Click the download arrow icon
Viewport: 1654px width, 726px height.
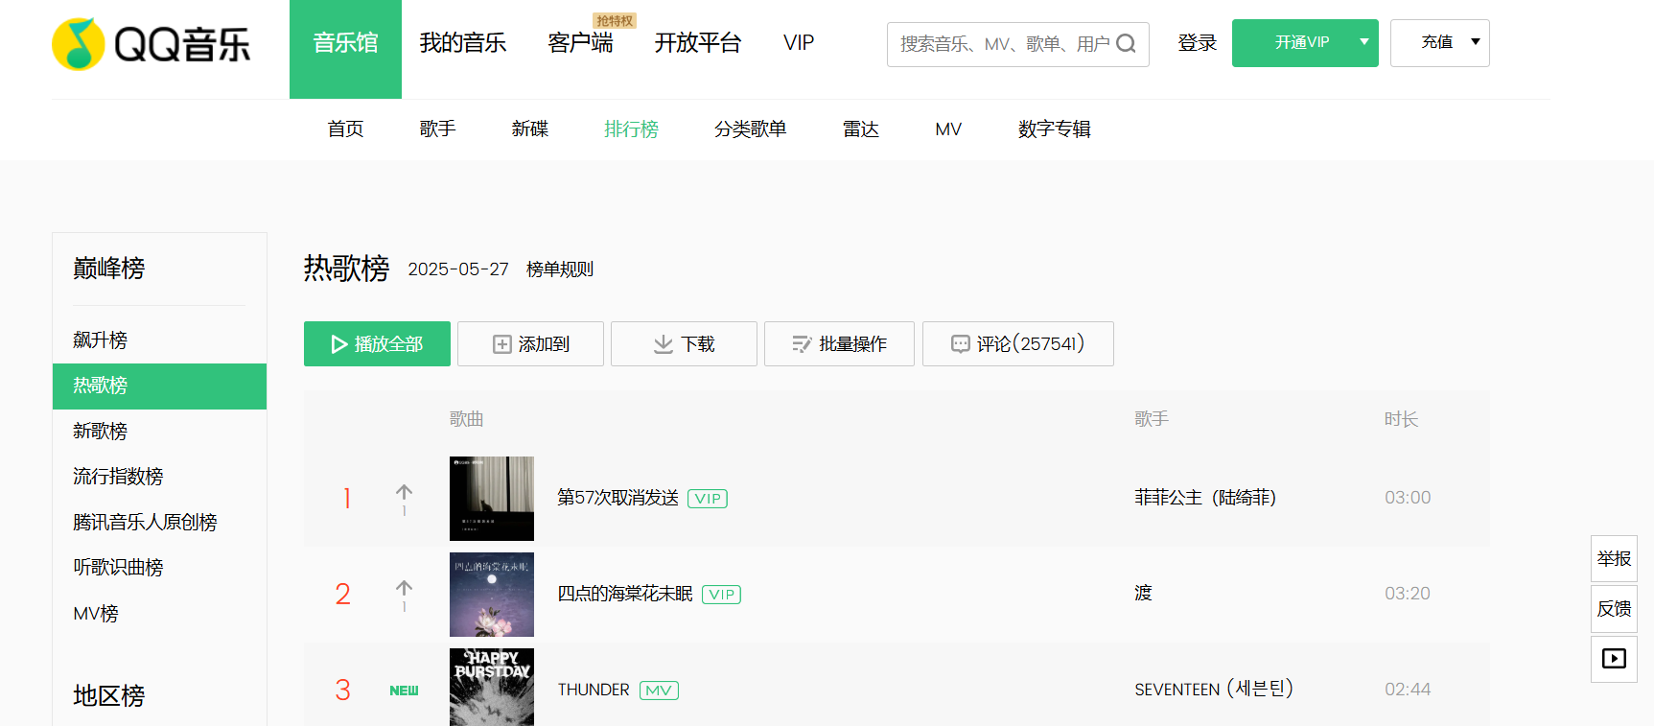click(664, 344)
